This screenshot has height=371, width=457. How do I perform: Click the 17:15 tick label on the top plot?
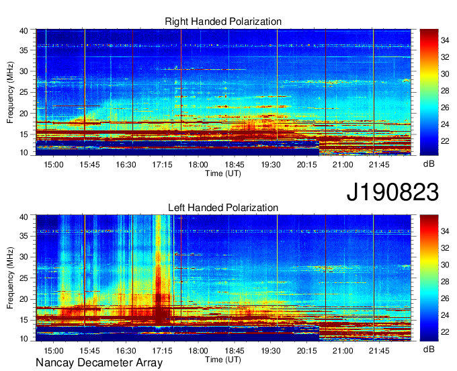162,165
